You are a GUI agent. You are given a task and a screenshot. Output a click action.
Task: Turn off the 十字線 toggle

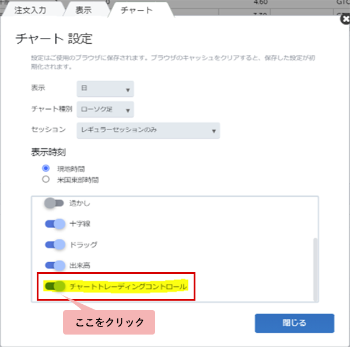[x=54, y=224]
